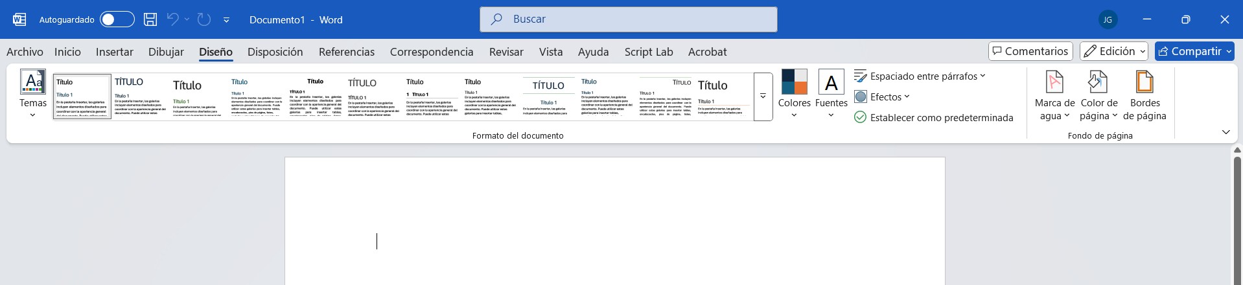Click the Comentarios button

[1030, 51]
